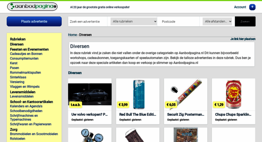The image size is (262, 142).
Task: Open Diversen in sidebar rubrieken
Action: pyautogui.click(x=17, y=44)
